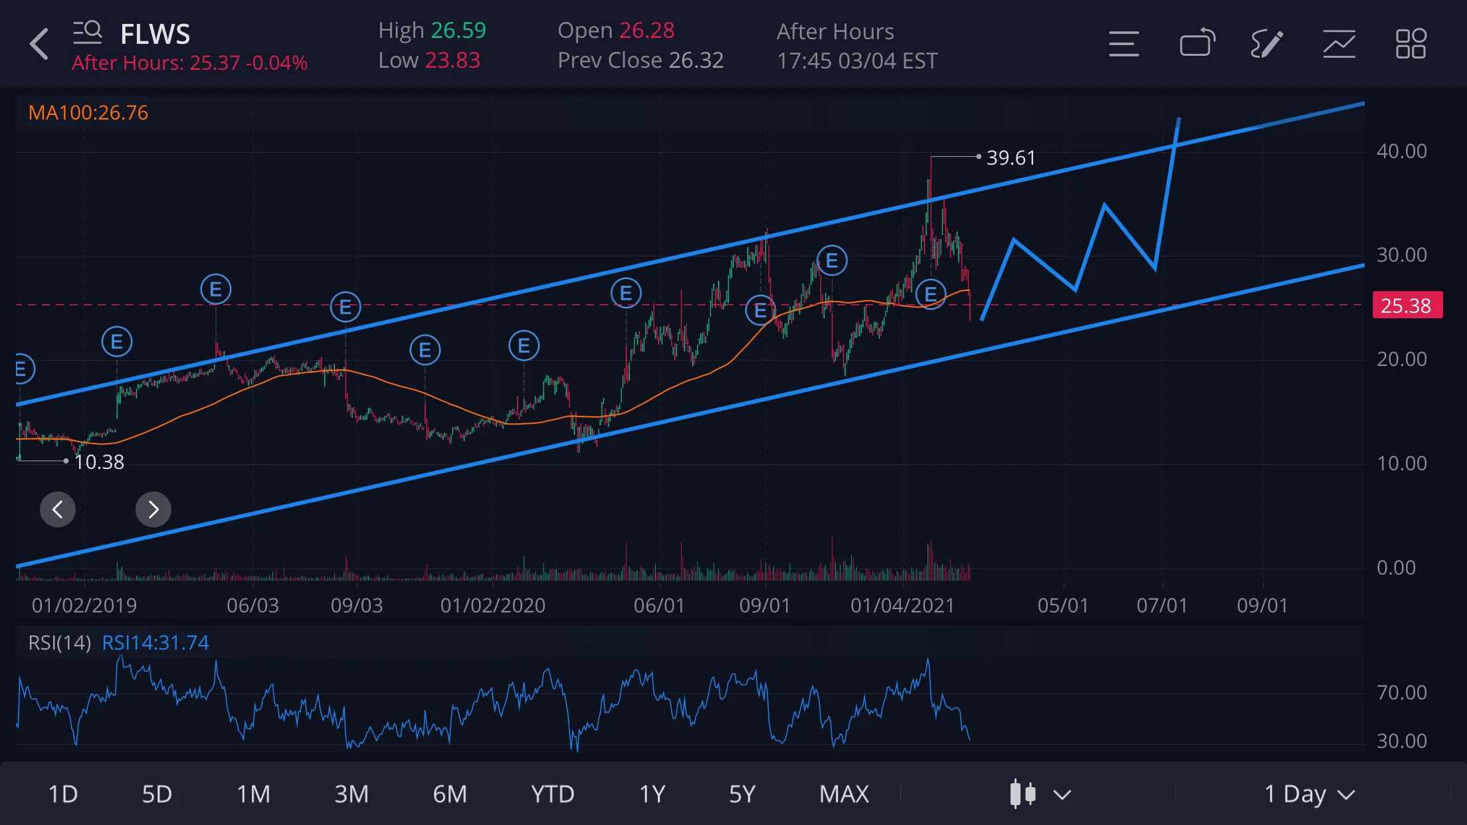Screen dimensions: 1467x825
Task: Open the grid layout icon
Action: pos(1411,44)
